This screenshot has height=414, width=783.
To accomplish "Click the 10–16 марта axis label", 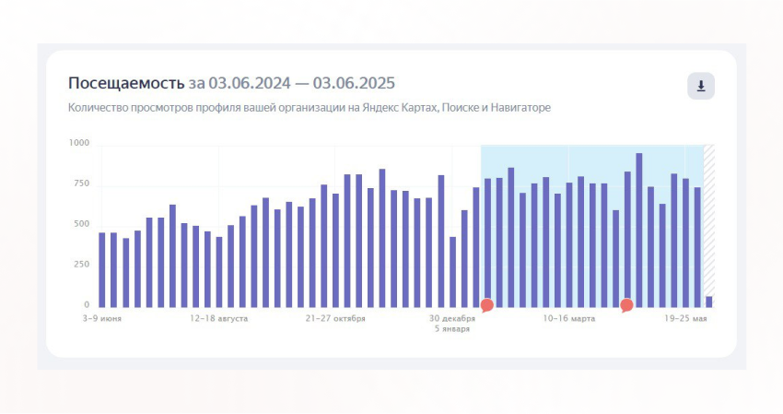I will (568, 318).
